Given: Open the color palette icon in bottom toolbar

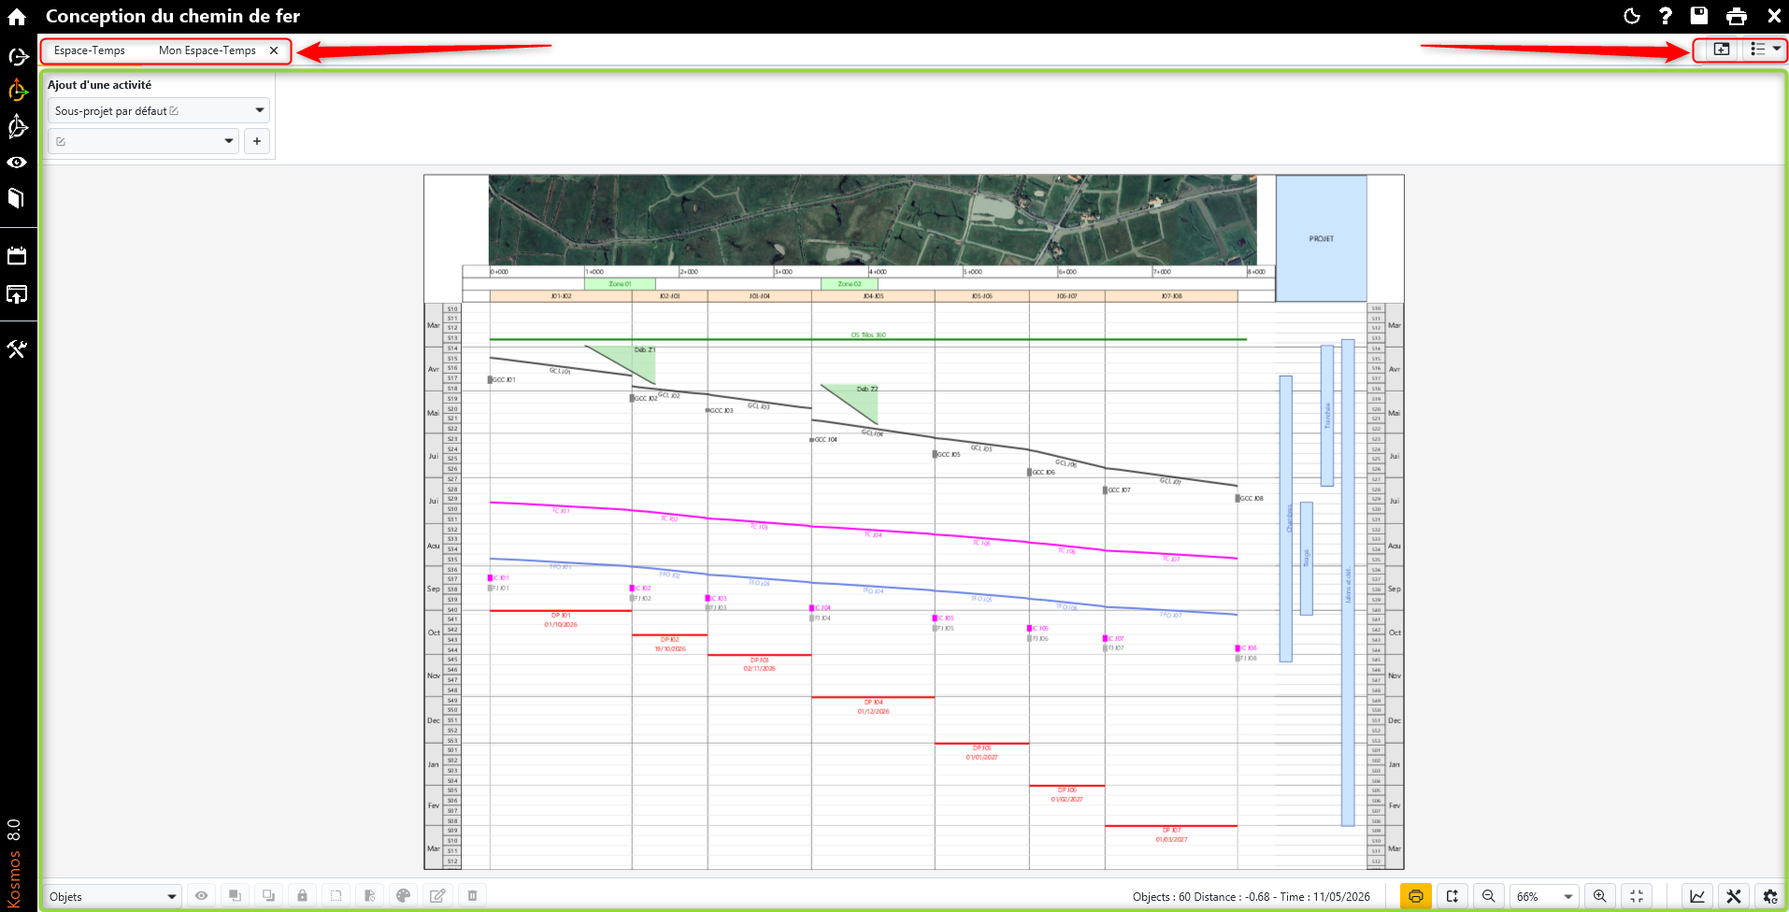Looking at the screenshot, I should [x=403, y=896].
